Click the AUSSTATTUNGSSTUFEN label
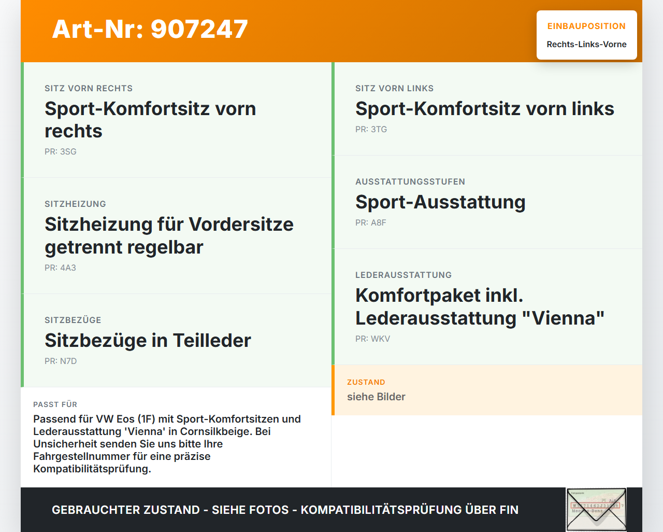The image size is (663, 532). (410, 182)
